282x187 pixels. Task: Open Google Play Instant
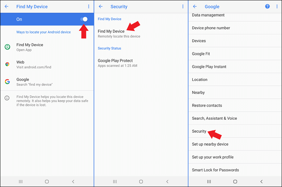235,67
